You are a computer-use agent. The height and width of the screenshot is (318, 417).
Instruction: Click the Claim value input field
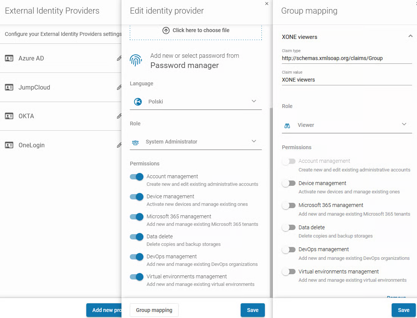pyautogui.click(x=346, y=80)
